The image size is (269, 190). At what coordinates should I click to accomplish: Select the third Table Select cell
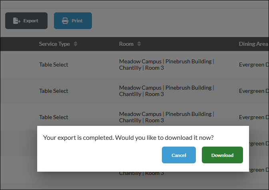point(54,118)
